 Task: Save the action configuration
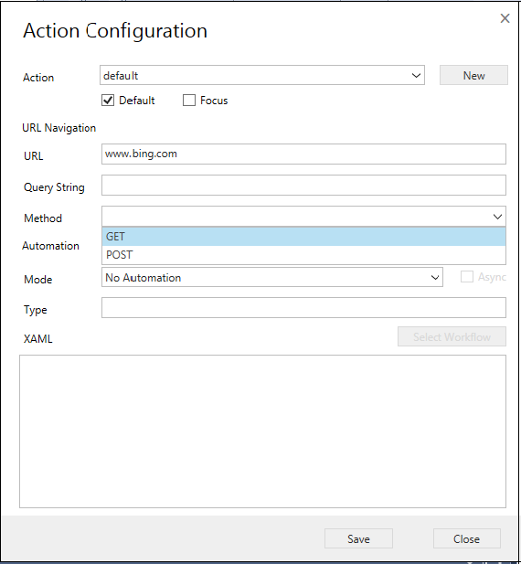click(358, 538)
